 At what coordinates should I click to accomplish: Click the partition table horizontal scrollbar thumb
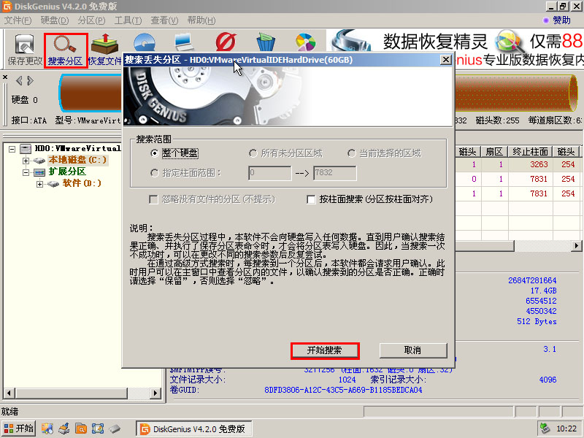click(x=484, y=246)
